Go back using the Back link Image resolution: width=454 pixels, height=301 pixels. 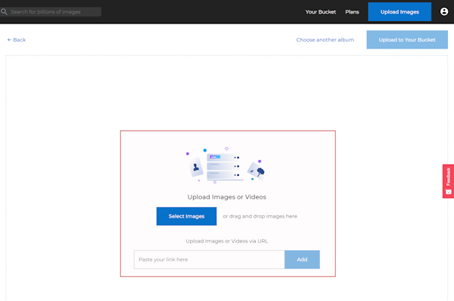point(17,39)
